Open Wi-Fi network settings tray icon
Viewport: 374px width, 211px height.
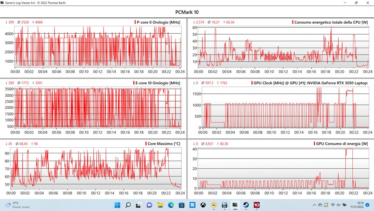click(x=333, y=205)
